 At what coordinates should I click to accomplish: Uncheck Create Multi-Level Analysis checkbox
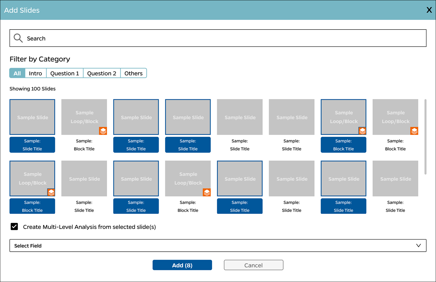pos(14,227)
